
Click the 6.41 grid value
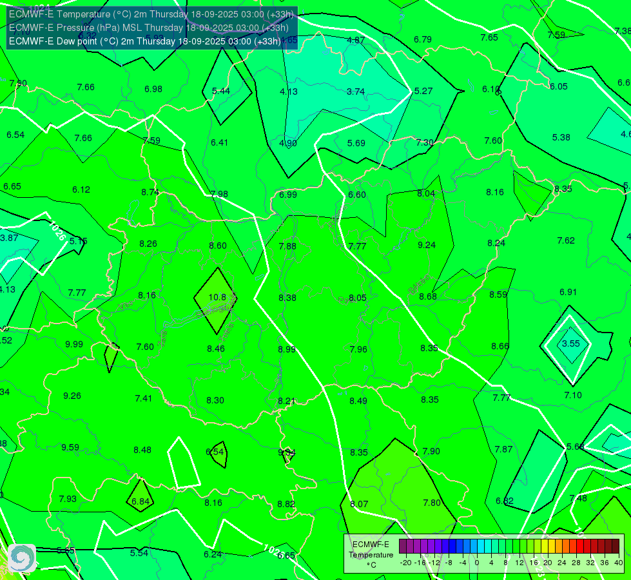(219, 142)
